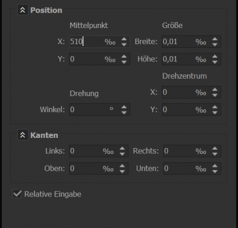
Task: Toggle the Relative Eingabe checkbox
Action: [17, 194]
